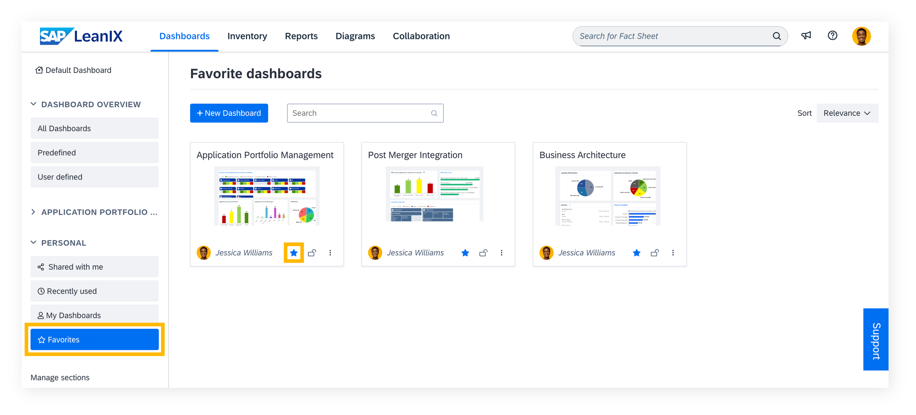Focus the Search for Fact Sheet field

[680, 36]
